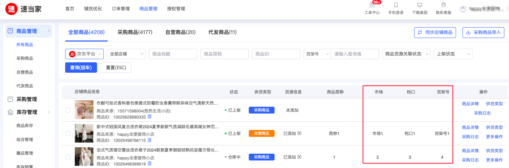Image resolution: width=509 pixels, height=168 pixels.
Task: Click the 商品管理 sidebar icon
Action: [10, 31]
